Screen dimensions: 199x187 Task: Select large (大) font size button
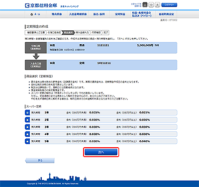157,5
